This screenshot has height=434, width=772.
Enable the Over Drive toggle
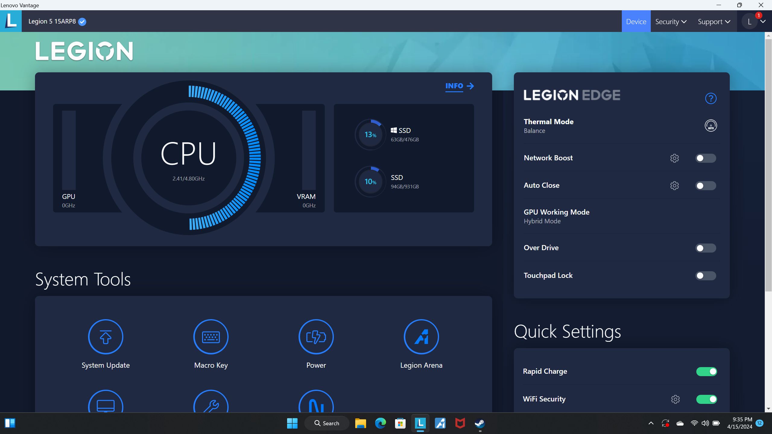click(705, 248)
